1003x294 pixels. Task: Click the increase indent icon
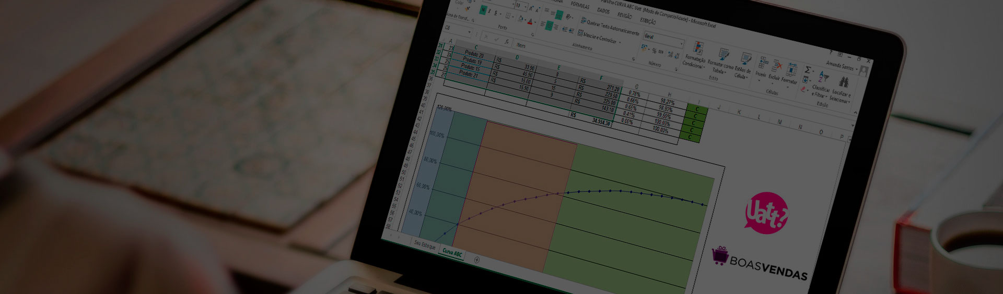571,31
